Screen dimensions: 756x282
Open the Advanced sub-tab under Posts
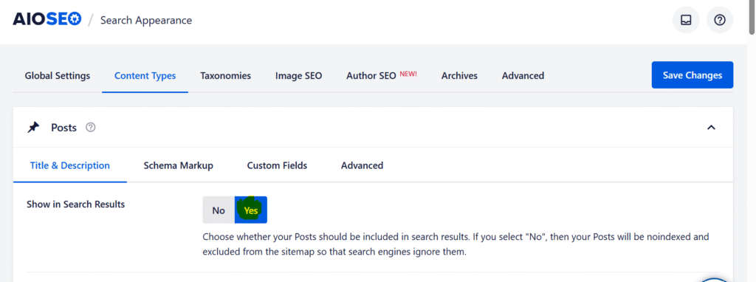click(x=362, y=165)
